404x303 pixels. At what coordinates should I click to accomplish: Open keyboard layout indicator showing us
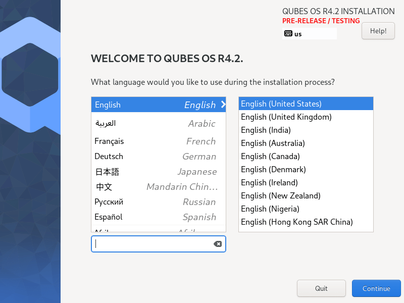pyautogui.click(x=309, y=34)
